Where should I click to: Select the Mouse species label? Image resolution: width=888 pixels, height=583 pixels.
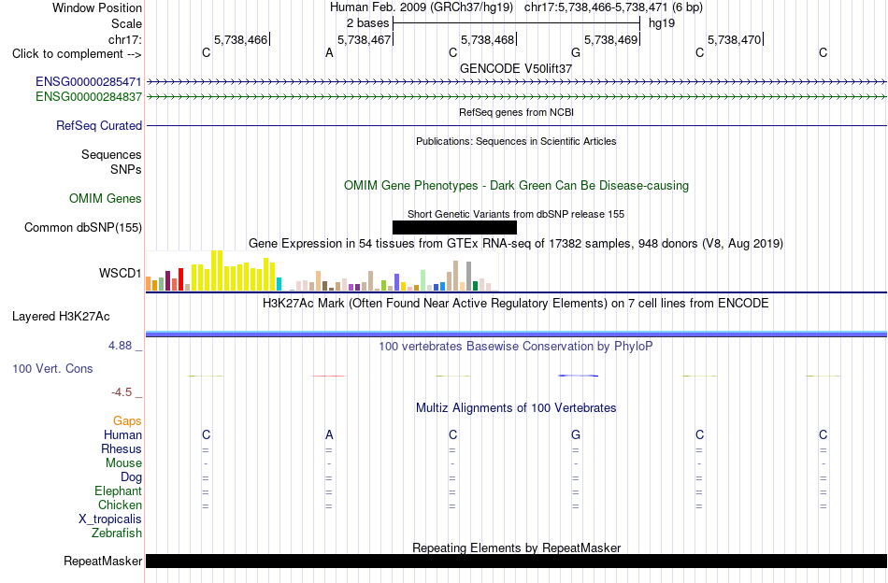click(123, 463)
